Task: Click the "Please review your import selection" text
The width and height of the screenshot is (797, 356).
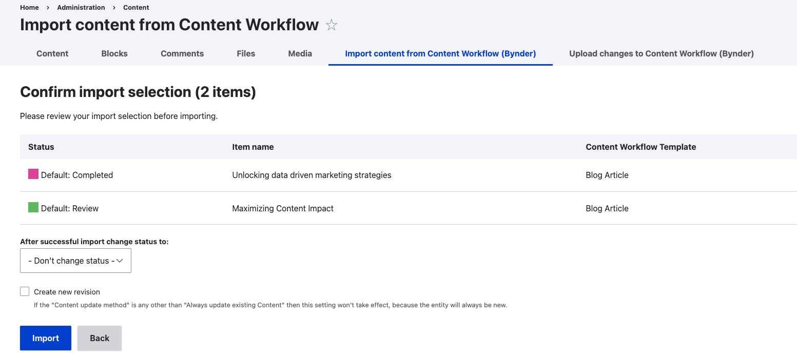Action: (119, 116)
